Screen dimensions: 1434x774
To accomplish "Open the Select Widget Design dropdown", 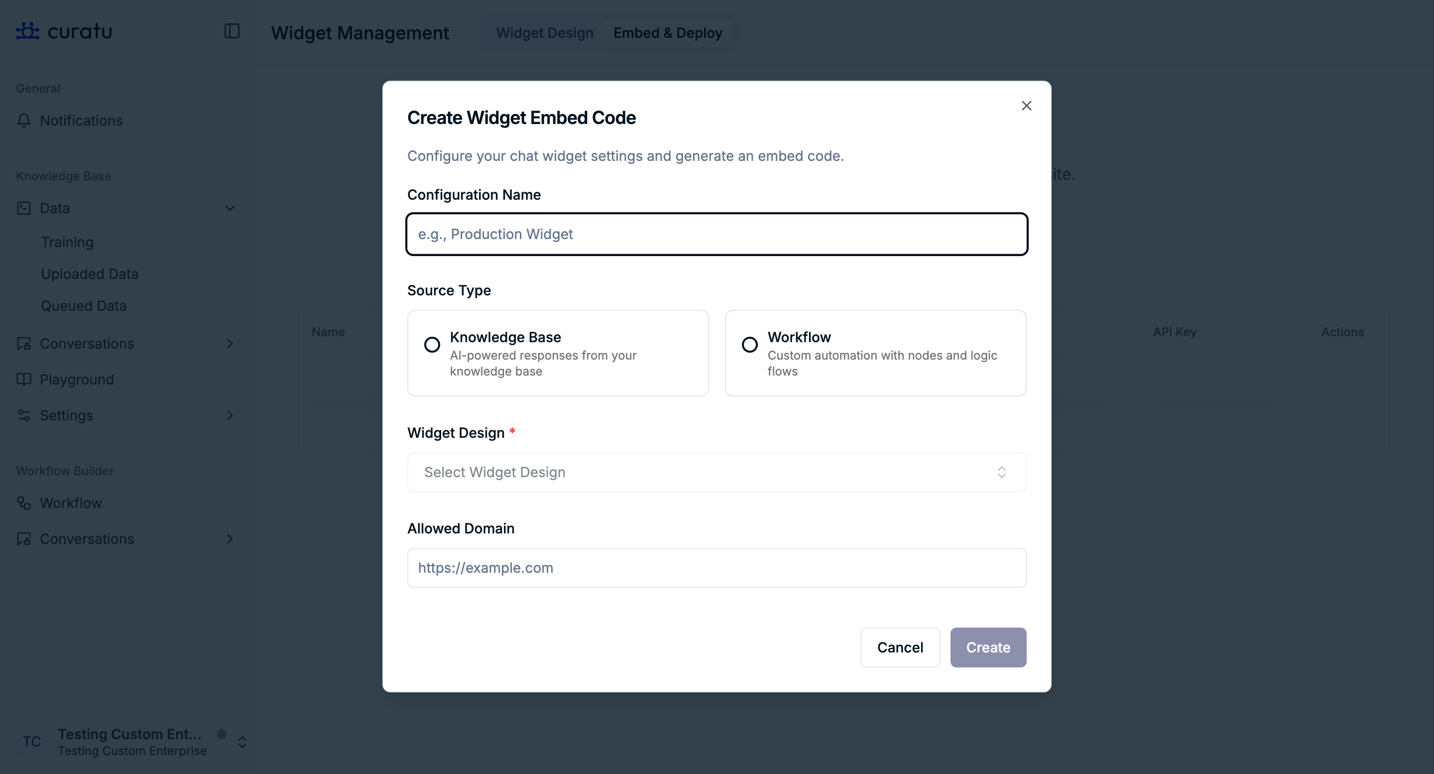I will [717, 472].
